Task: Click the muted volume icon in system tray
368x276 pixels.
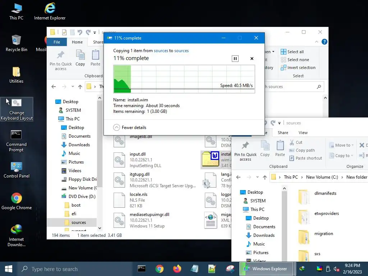Action: 336,269
